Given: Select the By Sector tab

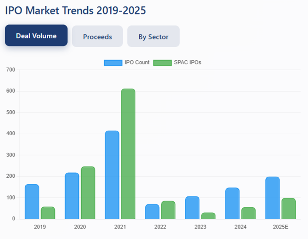Looking at the screenshot, I should pos(153,37).
